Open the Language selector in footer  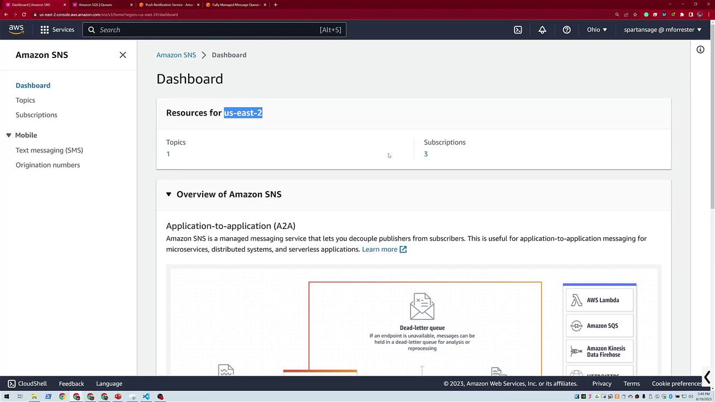point(109,384)
